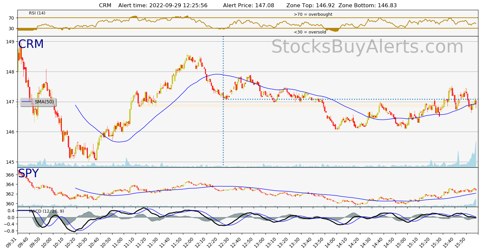
Task: Click the RSI (14) label
Action: click(x=37, y=13)
